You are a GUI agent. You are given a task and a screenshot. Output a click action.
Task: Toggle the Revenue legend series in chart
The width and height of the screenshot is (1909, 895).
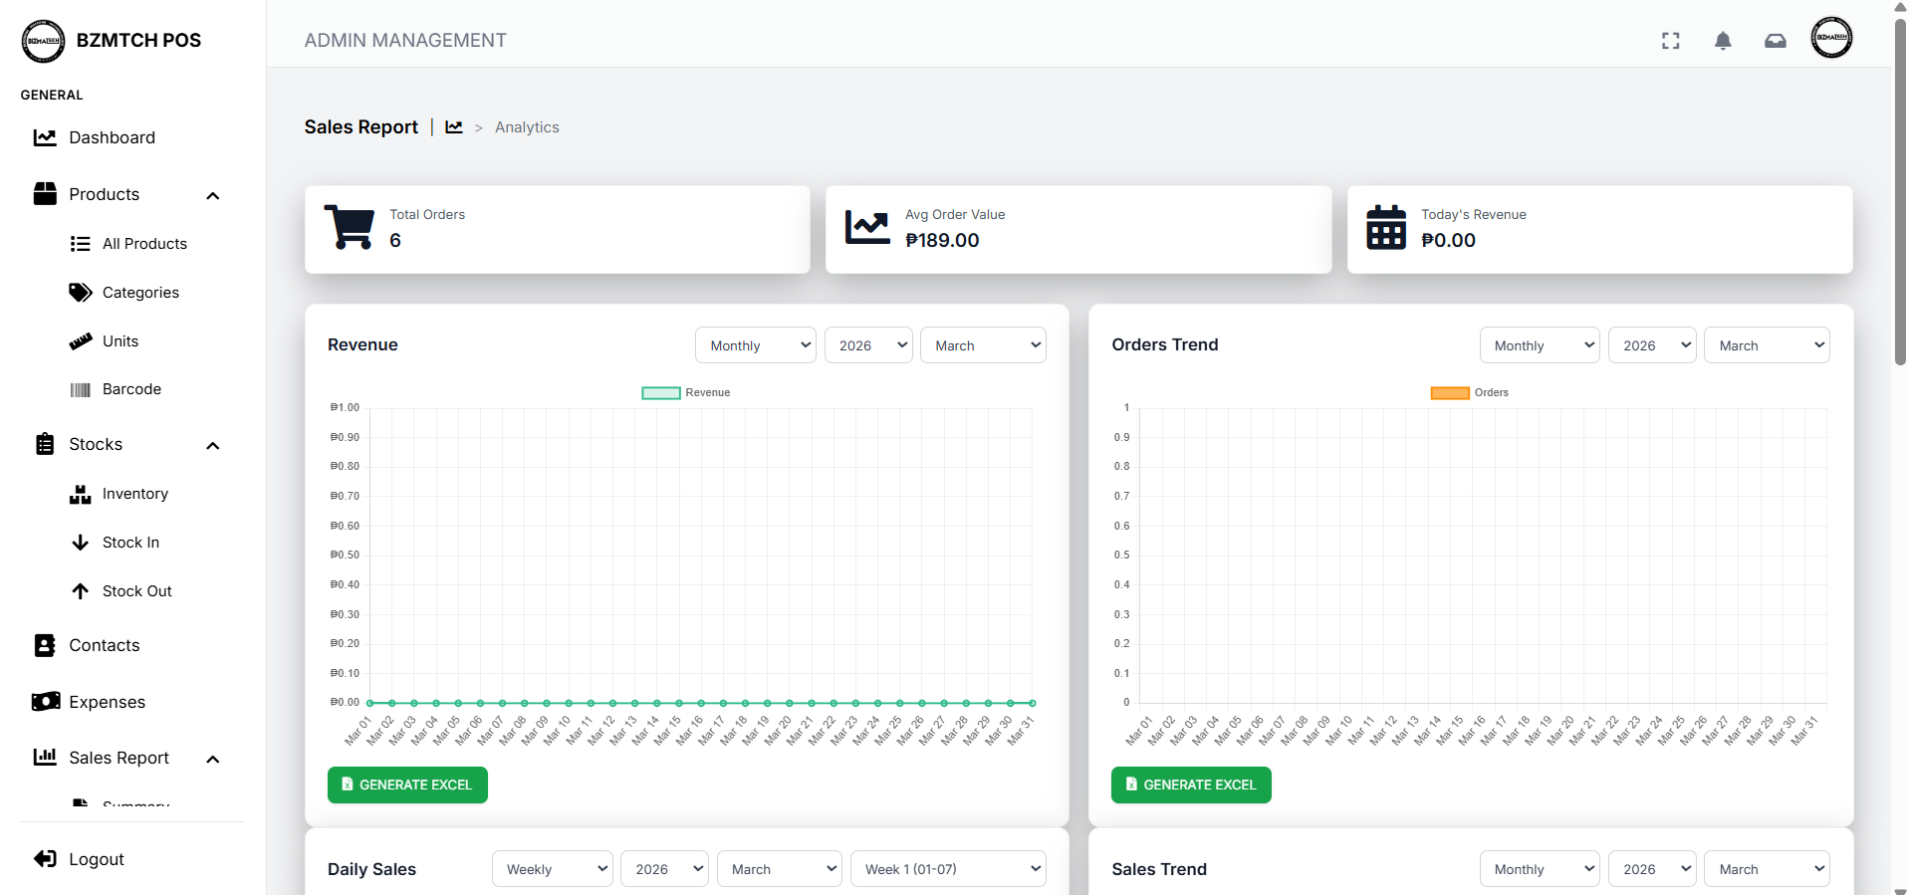[685, 393]
